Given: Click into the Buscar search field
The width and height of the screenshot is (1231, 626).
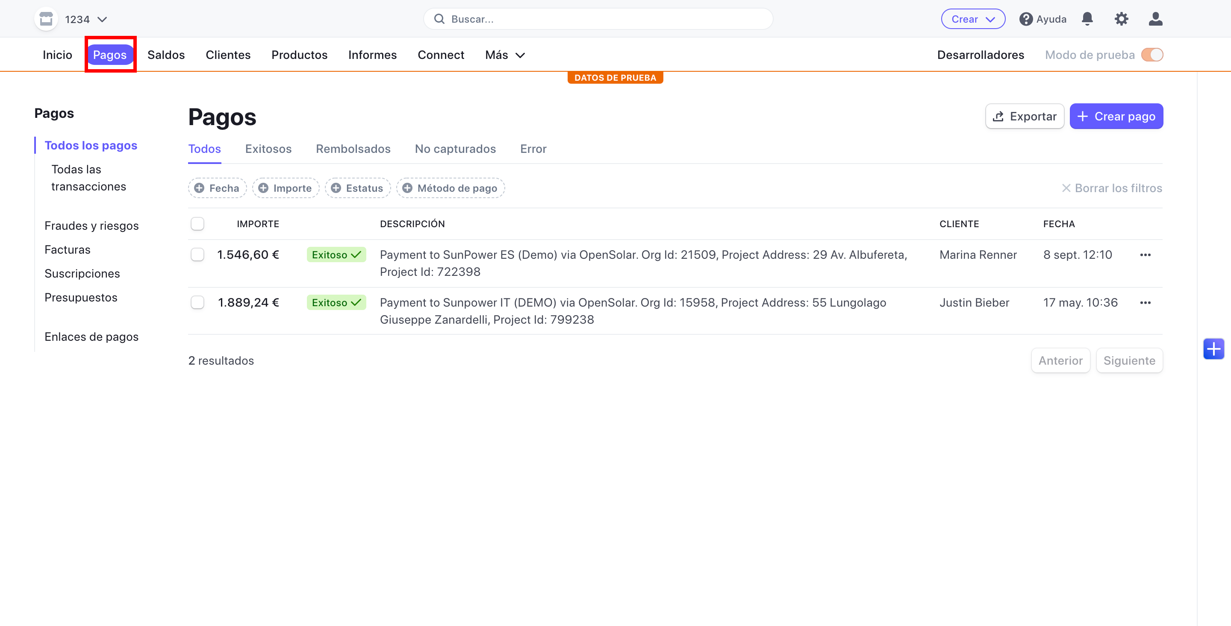Looking at the screenshot, I should [598, 19].
